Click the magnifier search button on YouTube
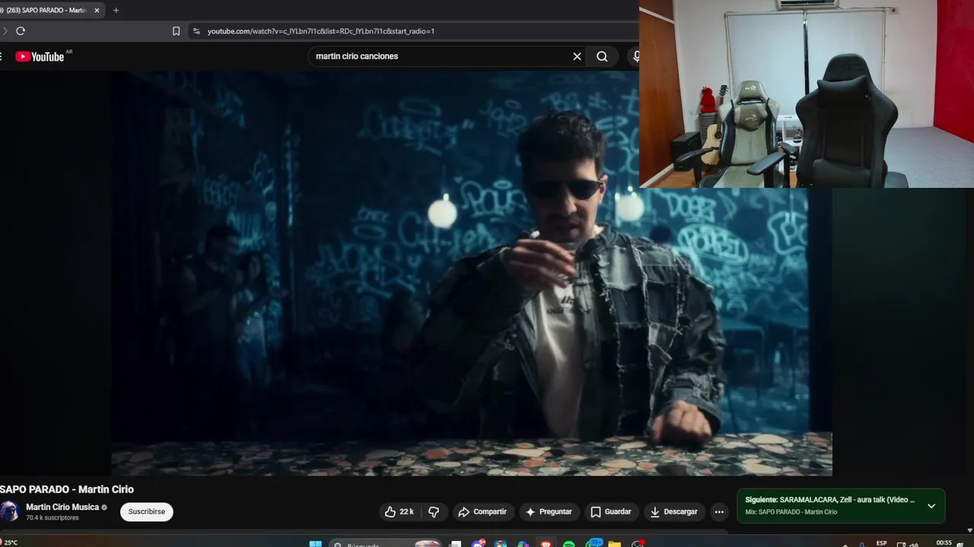This screenshot has width=974, height=547. click(602, 56)
